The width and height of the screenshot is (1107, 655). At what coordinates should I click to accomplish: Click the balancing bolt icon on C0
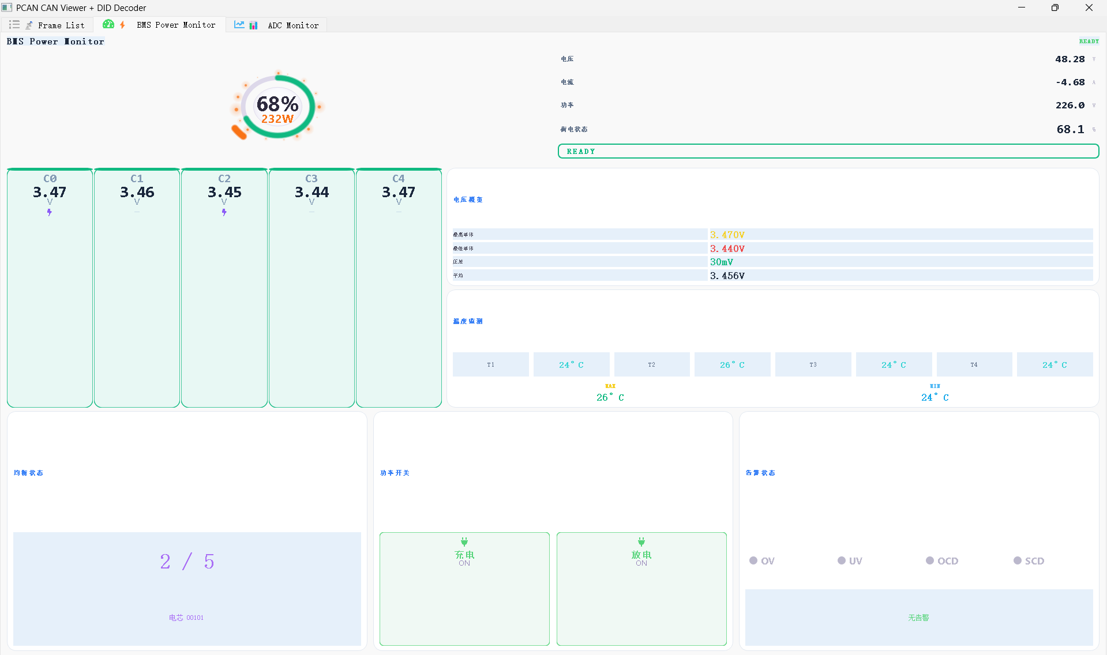coord(50,212)
